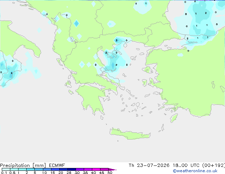Click the legend label '10'

pyautogui.click(x=44, y=173)
